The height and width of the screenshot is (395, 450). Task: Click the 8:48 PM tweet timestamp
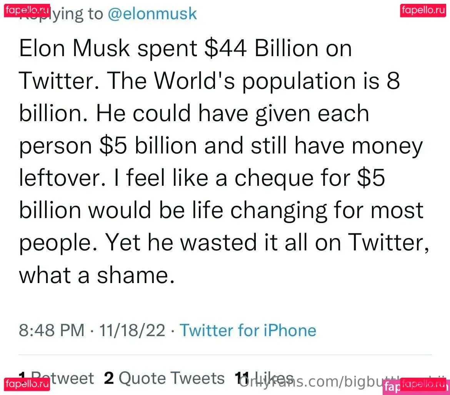[x=52, y=330]
